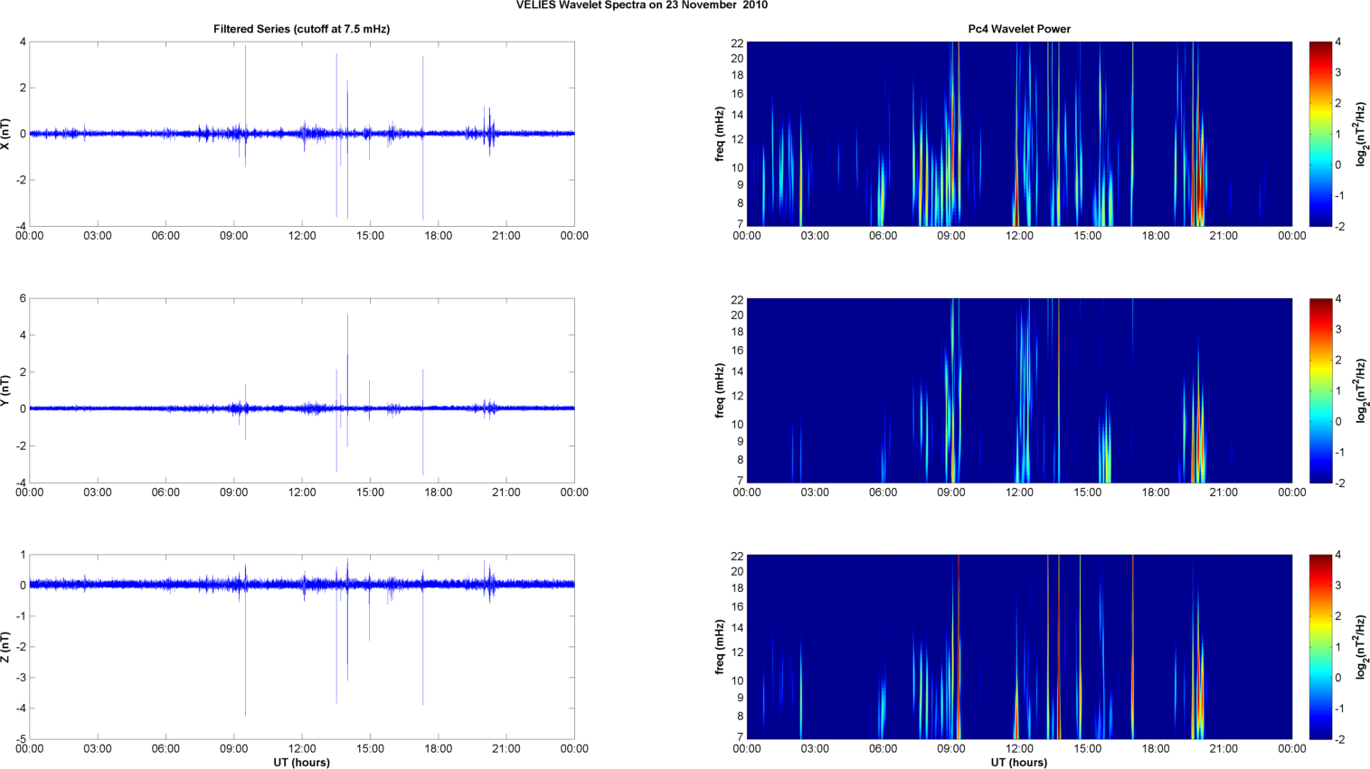The height and width of the screenshot is (769, 1370).
Task: Select the Pc4 Wavelet Power title
Action: (x=1019, y=29)
